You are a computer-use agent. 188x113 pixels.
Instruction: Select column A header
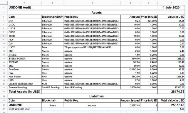[24, 3]
